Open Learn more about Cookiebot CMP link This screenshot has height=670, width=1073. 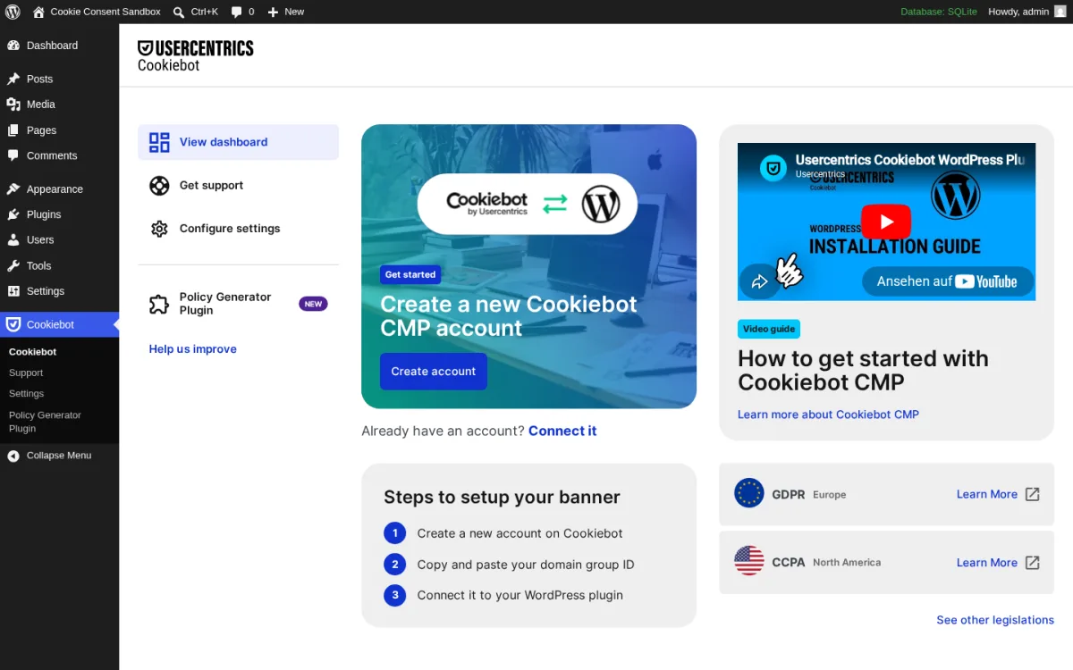pyautogui.click(x=828, y=415)
